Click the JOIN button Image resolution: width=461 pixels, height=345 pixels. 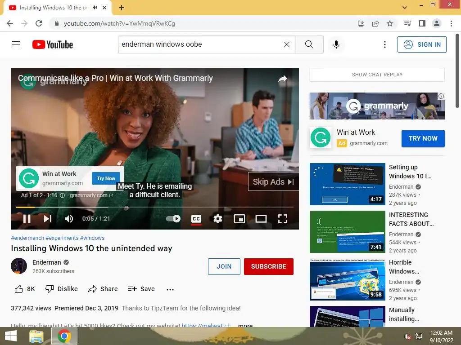224,266
